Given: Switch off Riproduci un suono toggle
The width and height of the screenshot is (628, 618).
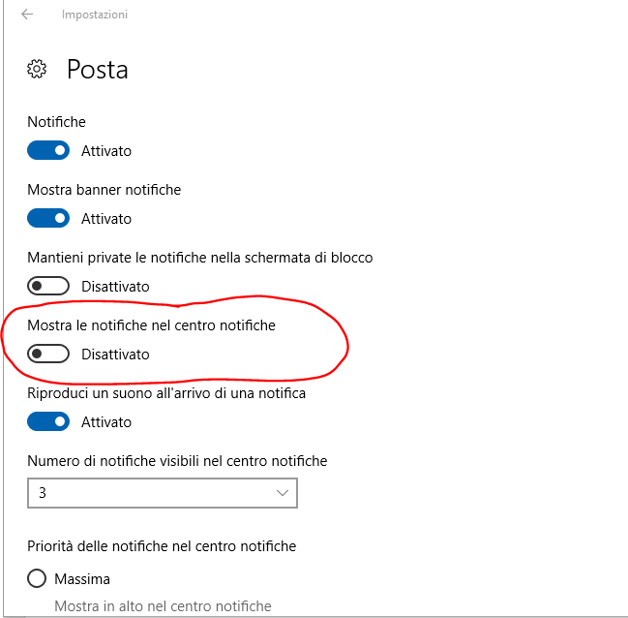Looking at the screenshot, I should (48, 422).
